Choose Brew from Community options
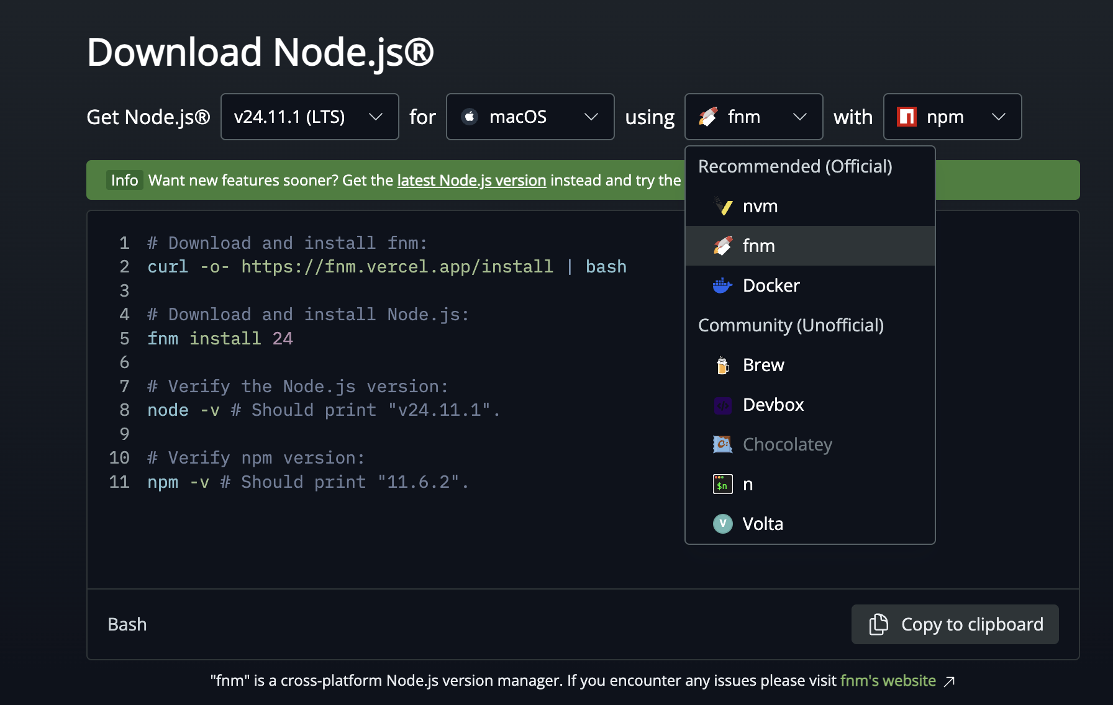Screen dimensions: 1113x705 pos(810,365)
